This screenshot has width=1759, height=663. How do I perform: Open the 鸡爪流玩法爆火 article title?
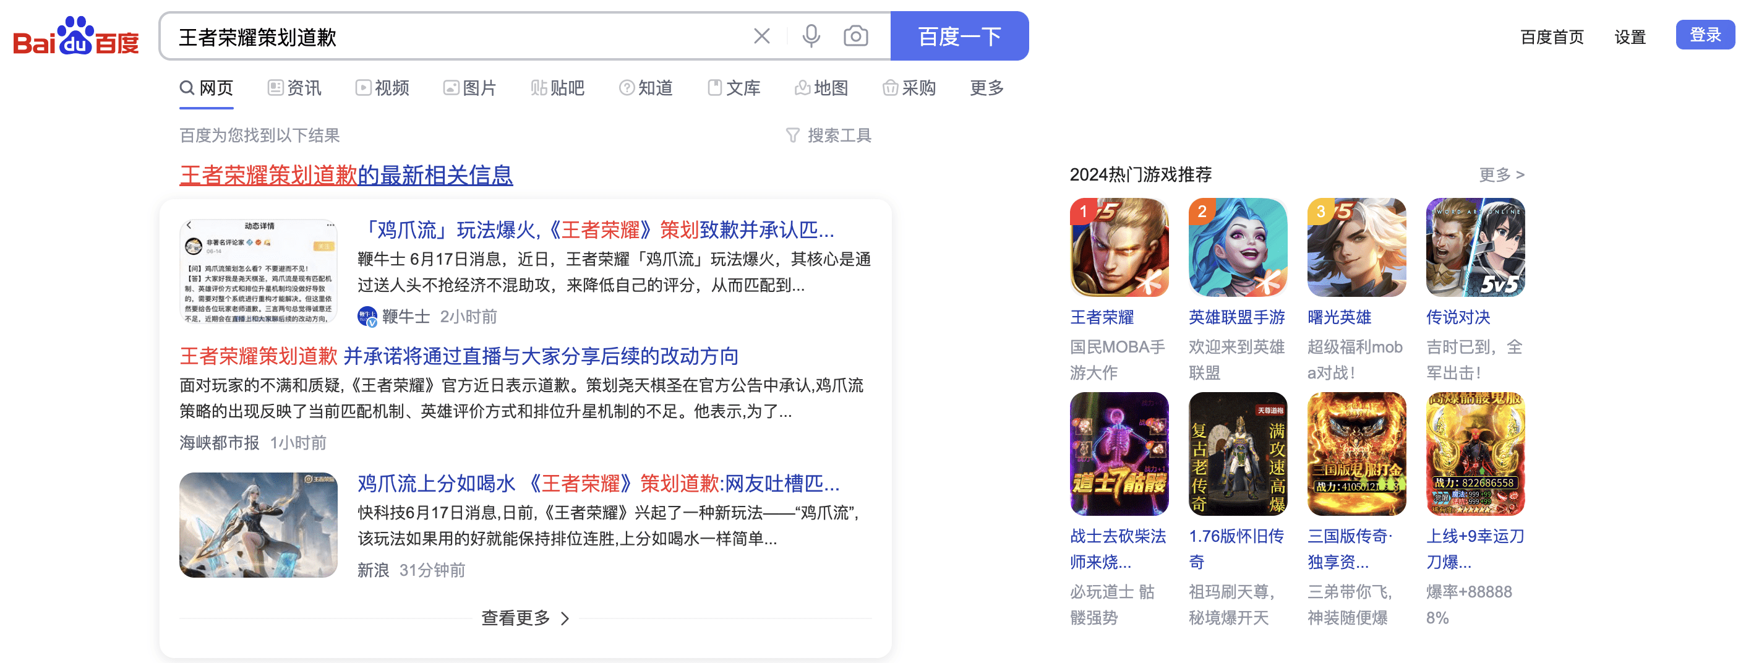pyautogui.click(x=596, y=230)
